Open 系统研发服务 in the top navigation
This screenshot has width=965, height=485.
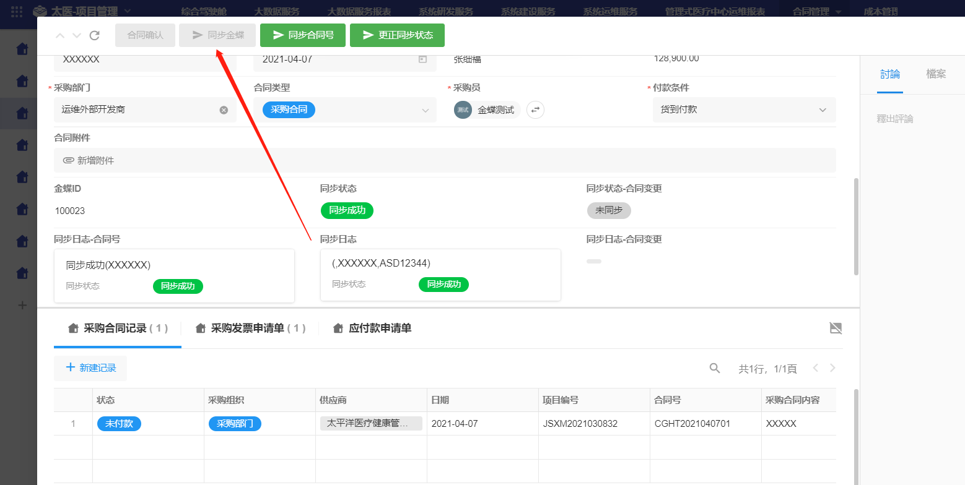tap(446, 11)
